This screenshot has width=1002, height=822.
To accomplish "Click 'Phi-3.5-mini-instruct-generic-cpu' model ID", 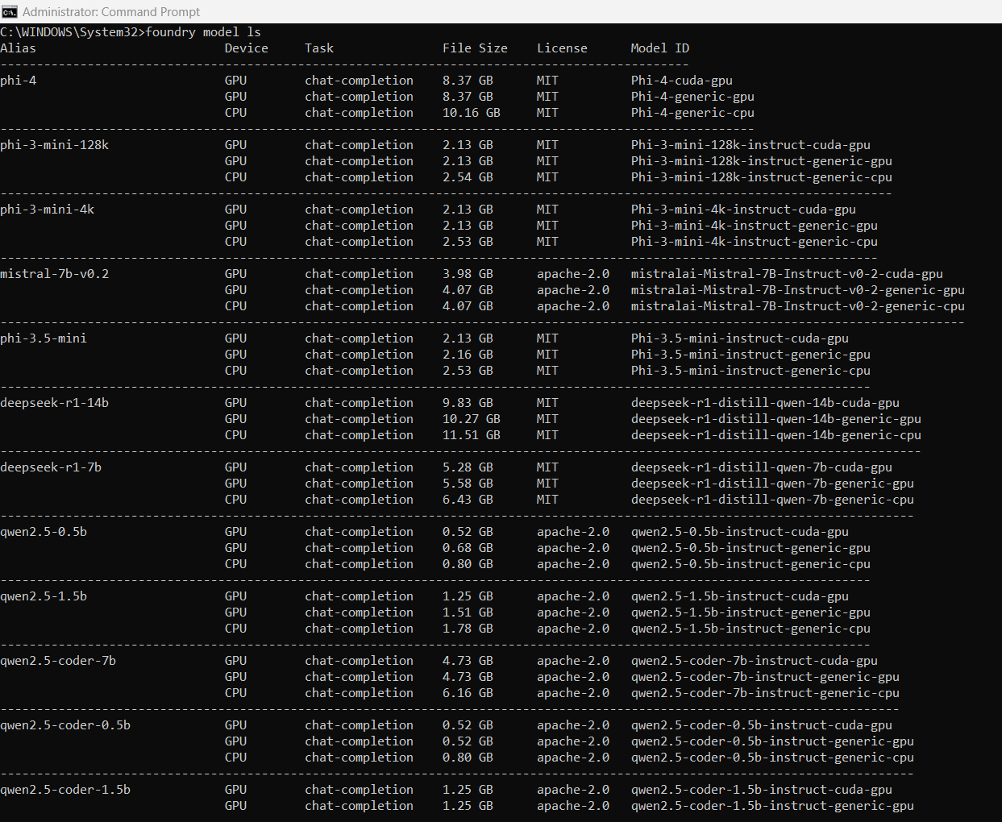I will 750,371.
